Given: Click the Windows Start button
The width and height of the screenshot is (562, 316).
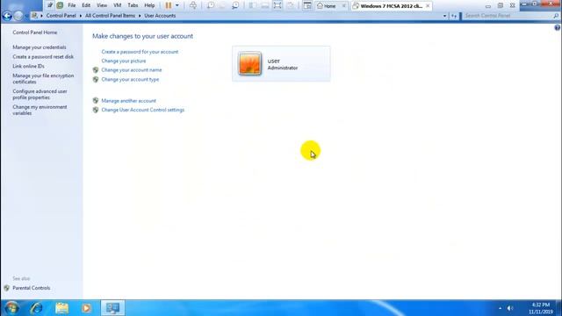Looking at the screenshot, I should pyautogui.click(x=11, y=308).
